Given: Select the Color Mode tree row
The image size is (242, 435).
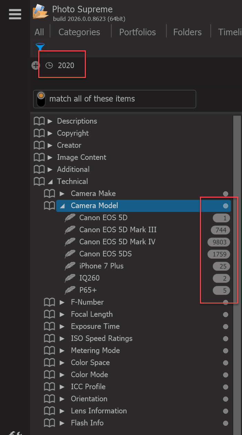Looking at the screenshot, I should click(89, 375).
